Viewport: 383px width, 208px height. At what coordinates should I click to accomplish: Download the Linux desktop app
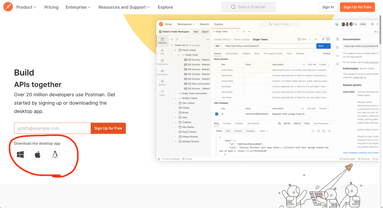coord(55,155)
